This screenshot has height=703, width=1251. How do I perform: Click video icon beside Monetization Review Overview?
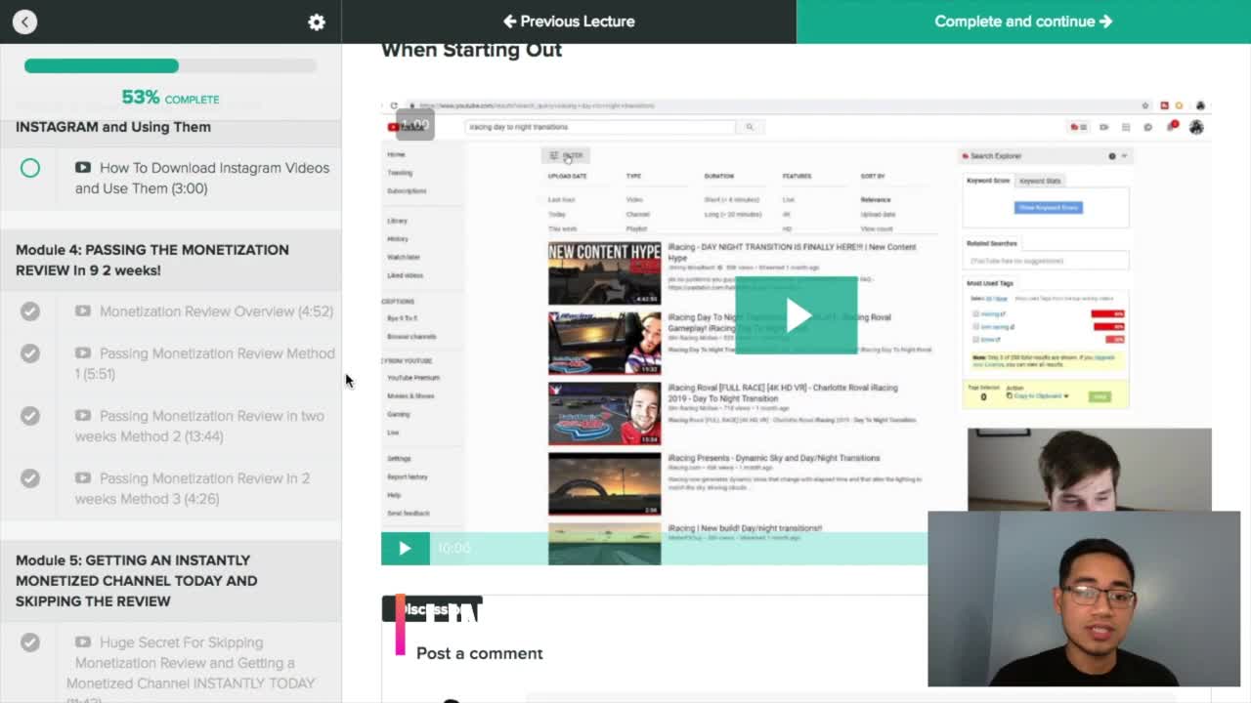[x=83, y=311]
